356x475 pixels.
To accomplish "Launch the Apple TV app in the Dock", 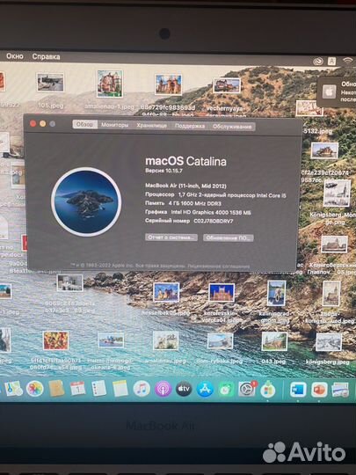I will (184, 389).
